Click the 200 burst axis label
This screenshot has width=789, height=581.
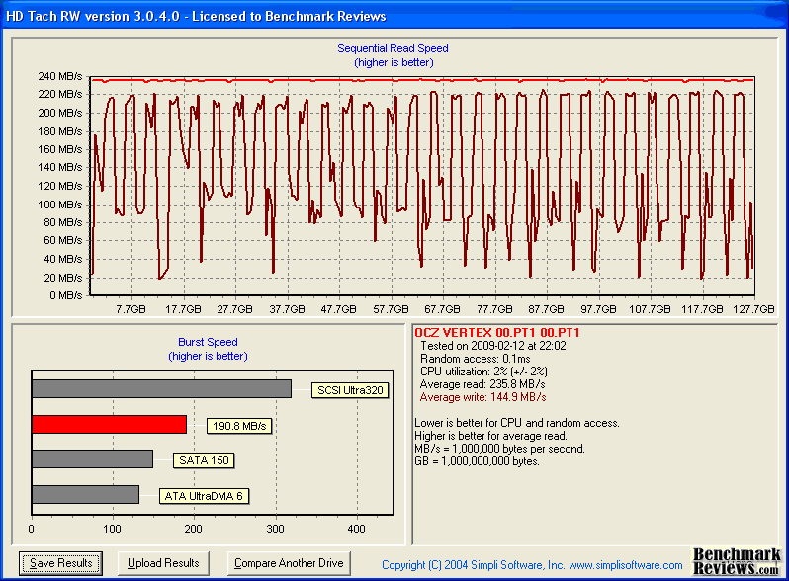(x=193, y=529)
